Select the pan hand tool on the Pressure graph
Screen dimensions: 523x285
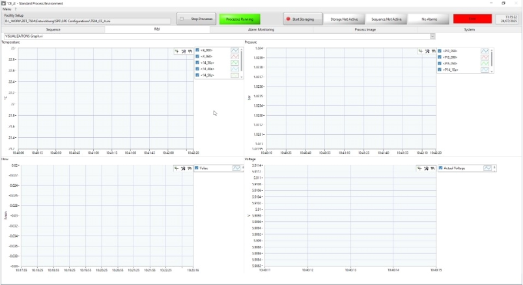(433, 51)
